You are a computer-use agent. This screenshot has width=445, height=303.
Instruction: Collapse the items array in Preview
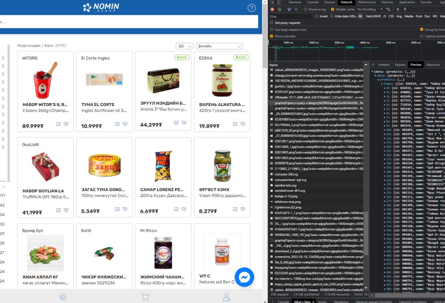(x=382, y=84)
